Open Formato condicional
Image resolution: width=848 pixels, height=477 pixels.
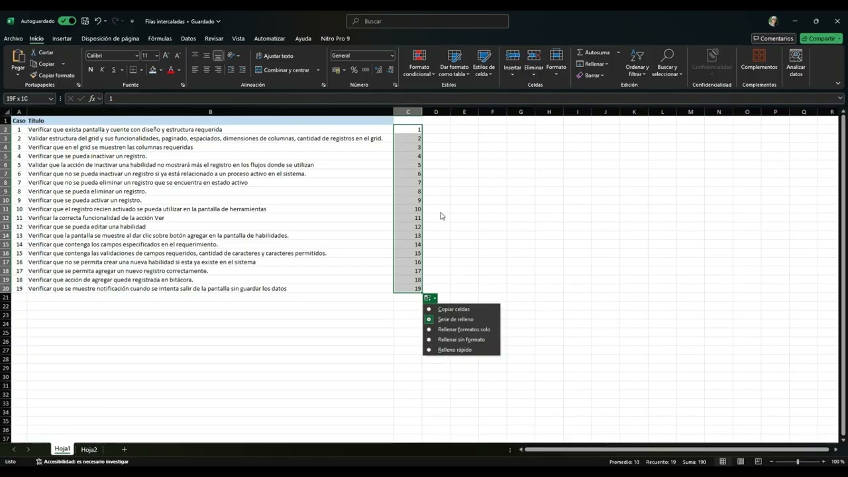pos(419,64)
